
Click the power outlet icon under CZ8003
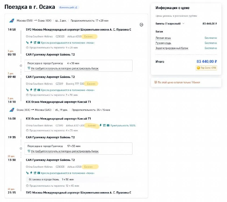click(31, 173)
